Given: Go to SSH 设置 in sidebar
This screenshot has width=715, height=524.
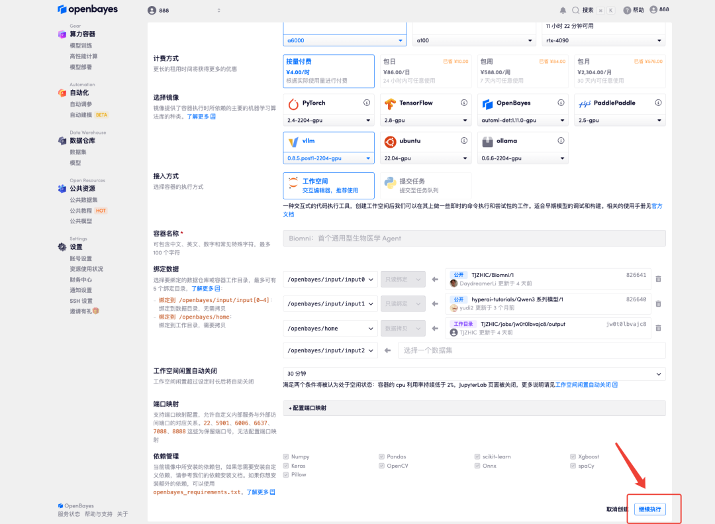Looking at the screenshot, I should click(81, 301).
